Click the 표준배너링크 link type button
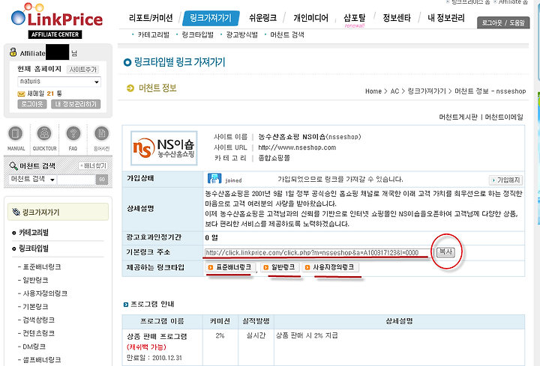The width and height of the screenshot is (540, 366). (x=231, y=267)
